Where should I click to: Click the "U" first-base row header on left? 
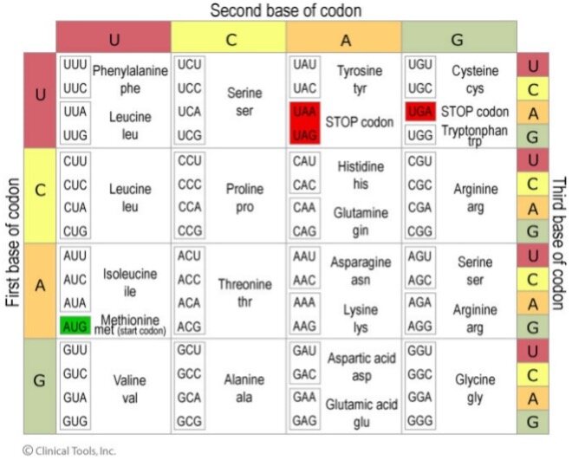[40, 95]
